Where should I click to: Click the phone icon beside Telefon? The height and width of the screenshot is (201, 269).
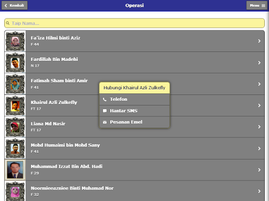(x=105, y=99)
